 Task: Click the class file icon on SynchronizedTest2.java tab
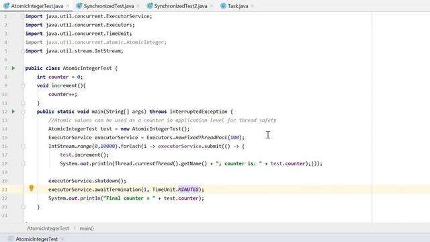pyautogui.click(x=150, y=6)
